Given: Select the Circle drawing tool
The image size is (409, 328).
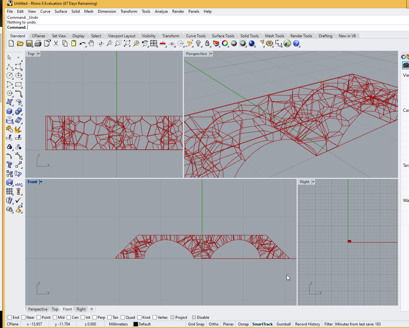Looking at the screenshot, I should (10, 75).
